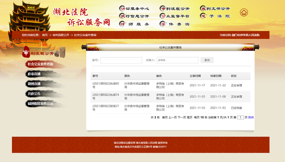Click the 社会公众案件查询 scroll title banner
Viewport: 285px width, 162px height.
tap(170, 48)
